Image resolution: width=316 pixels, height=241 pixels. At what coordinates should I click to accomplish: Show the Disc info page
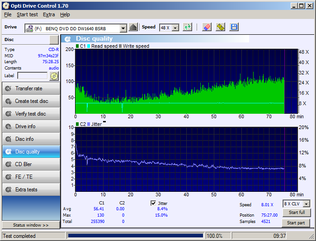pos(31,139)
